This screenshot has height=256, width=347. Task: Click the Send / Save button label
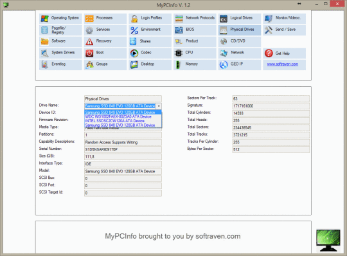click(285, 29)
